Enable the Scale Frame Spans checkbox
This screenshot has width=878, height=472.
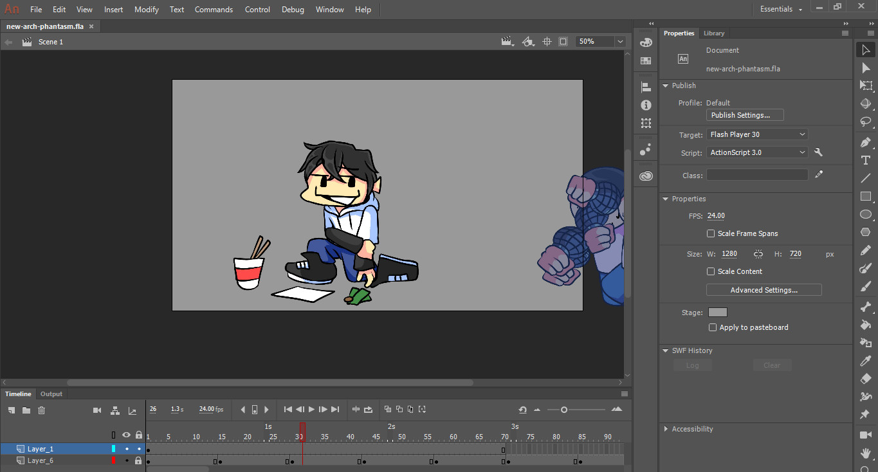(x=711, y=233)
